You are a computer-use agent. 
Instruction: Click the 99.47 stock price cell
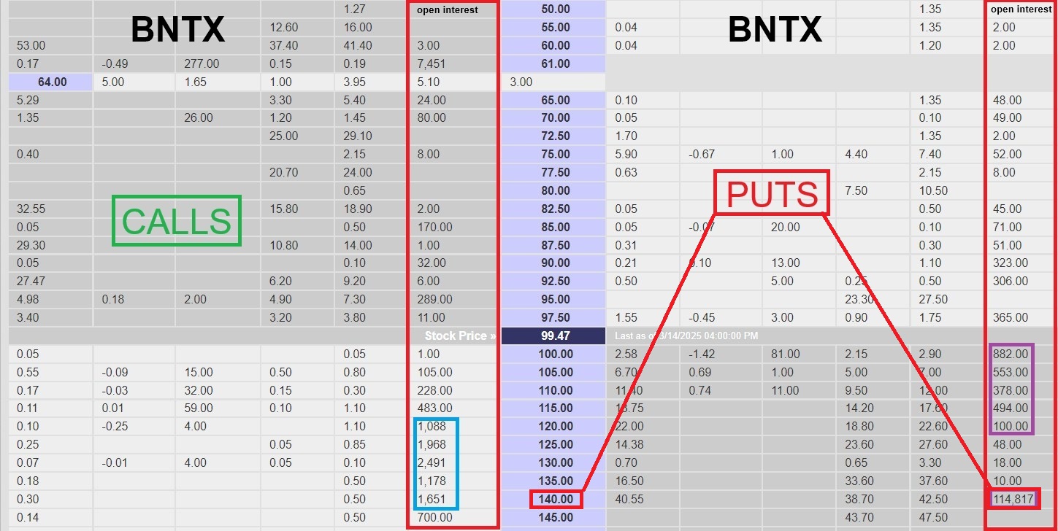click(x=555, y=336)
